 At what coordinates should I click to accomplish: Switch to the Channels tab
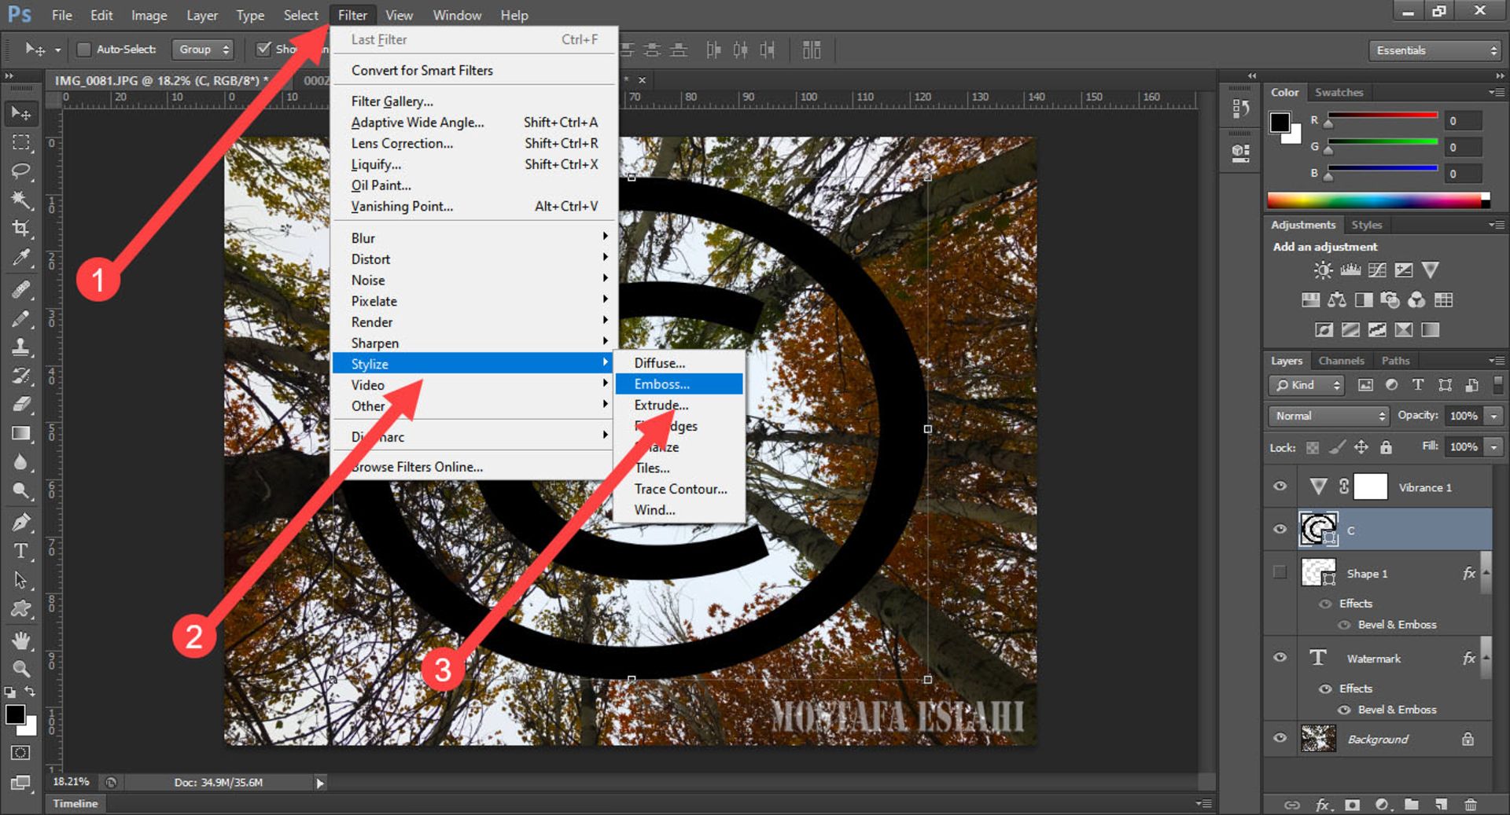tap(1341, 361)
